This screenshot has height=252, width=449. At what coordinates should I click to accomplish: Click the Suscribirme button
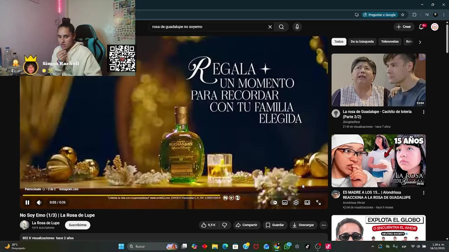78,225
